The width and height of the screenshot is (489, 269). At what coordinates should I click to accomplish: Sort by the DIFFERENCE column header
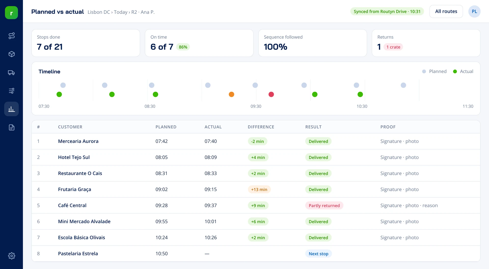[x=261, y=127]
